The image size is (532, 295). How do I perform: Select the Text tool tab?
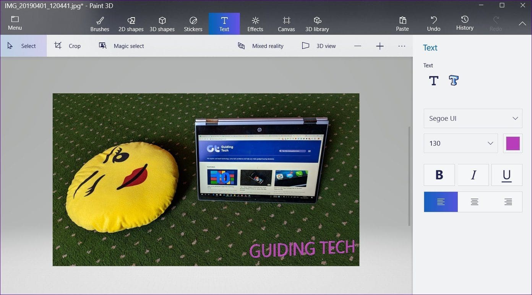pyautogui.click(x=224, y=24)
